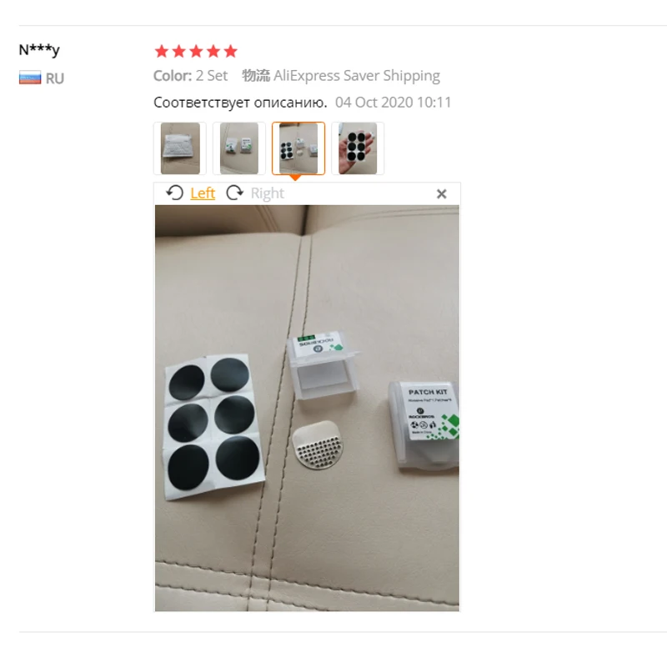Click the Left rotation link
Viewport: 667px width, 667px height.
(203, 193)
